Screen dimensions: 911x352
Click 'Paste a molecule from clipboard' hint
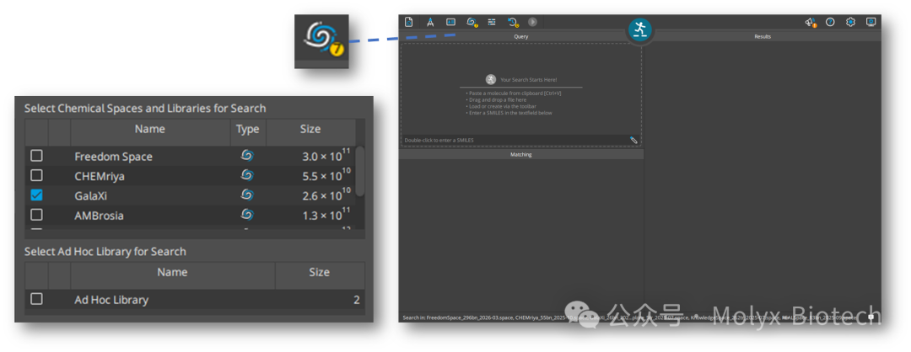(514, 93)
